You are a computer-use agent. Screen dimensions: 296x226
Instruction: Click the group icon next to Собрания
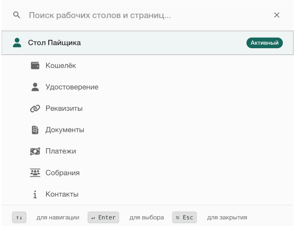36,172
